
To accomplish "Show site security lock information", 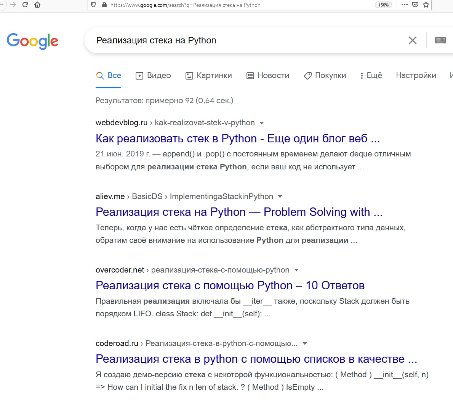I will coord(104,5).
